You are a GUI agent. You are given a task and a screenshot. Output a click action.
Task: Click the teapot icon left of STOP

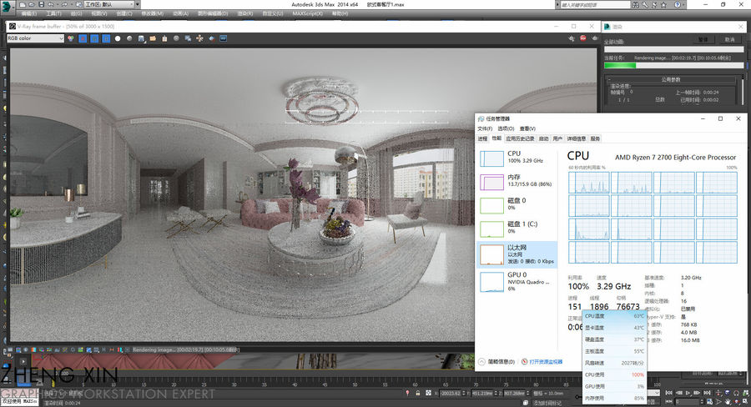pyautogui.click(x=572, y=38)
